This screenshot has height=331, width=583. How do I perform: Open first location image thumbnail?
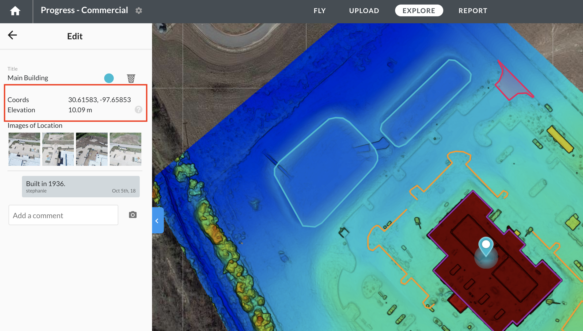coord(24,149)
